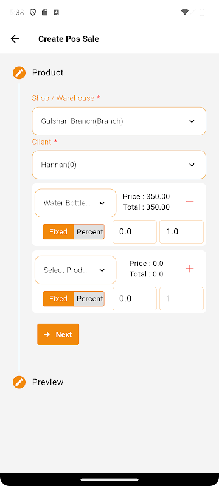Focus Water Bottle quantity field showing 1.0
The image size is (219, 486).
pyautogui.click(x=181, y=232)
